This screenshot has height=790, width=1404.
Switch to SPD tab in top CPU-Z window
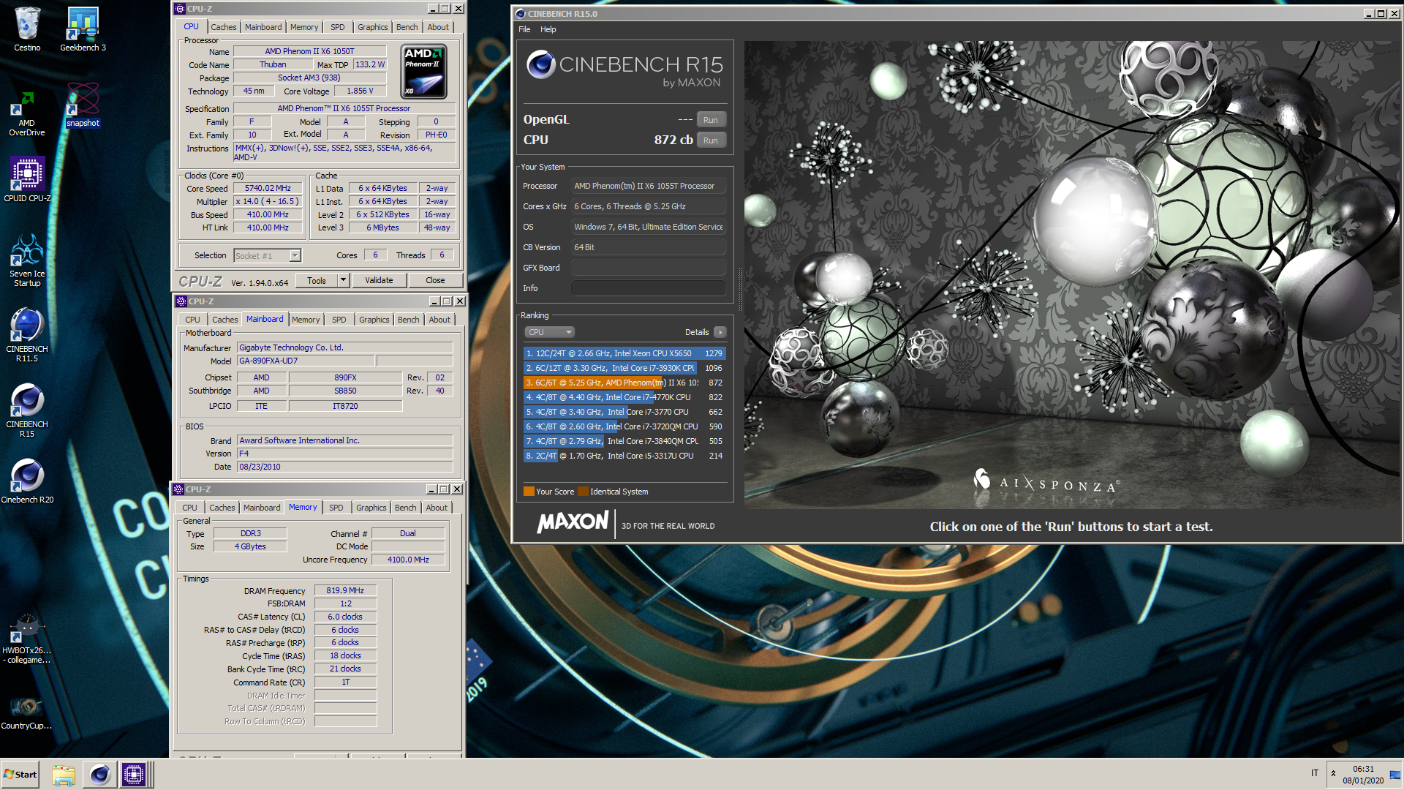(338, 27)
